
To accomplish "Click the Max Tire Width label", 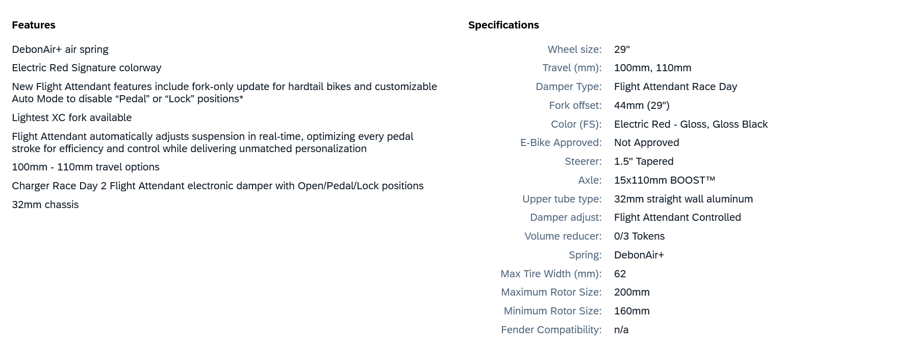I will [551, 274].
